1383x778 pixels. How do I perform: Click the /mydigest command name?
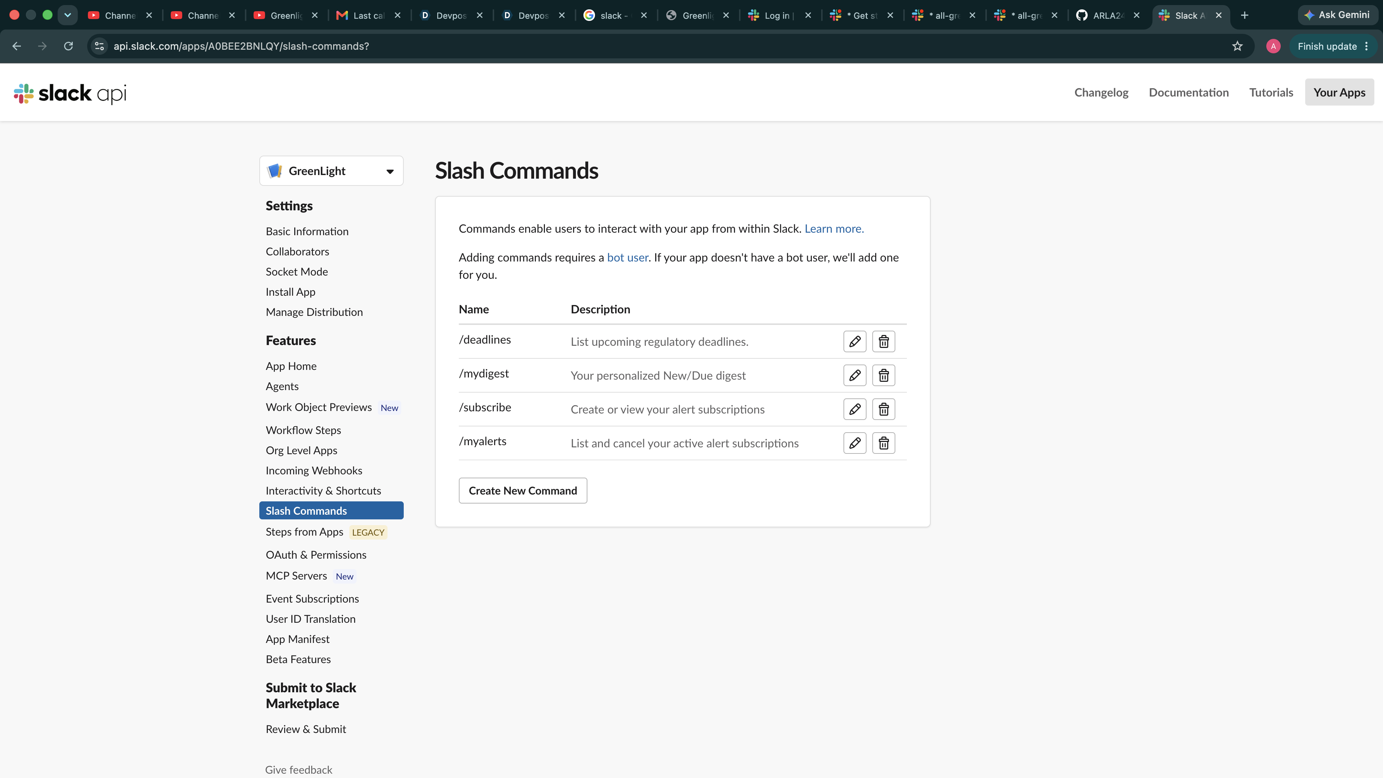[484, 374]
